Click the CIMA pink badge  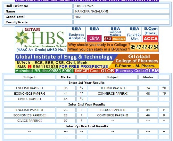94,38
